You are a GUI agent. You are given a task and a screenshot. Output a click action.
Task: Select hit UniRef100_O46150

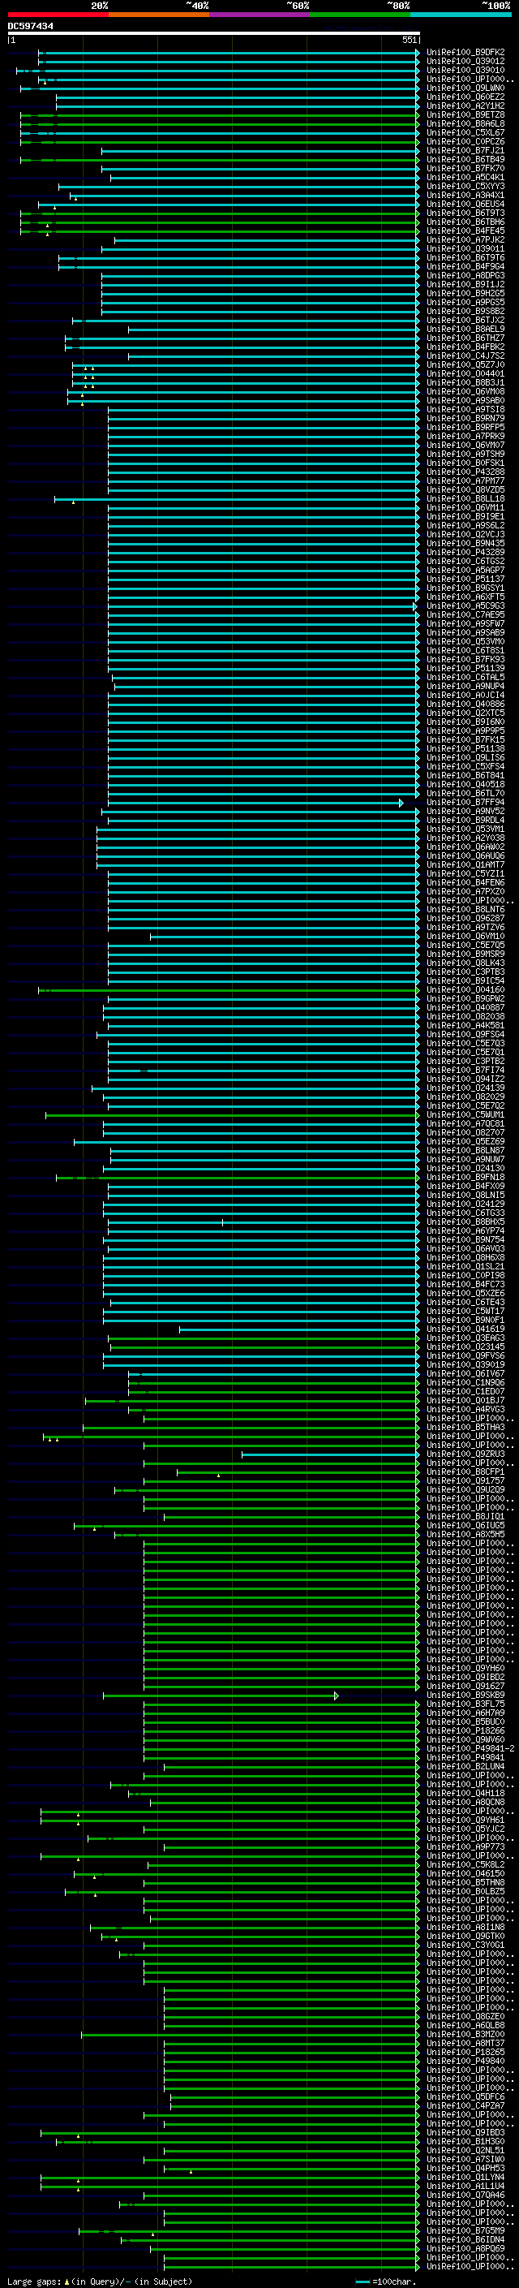465,1873
